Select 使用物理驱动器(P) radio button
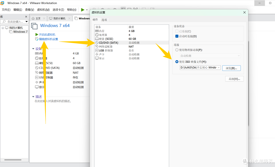Image resolution: width=275 pixels, height=167 pixels. 177,50
